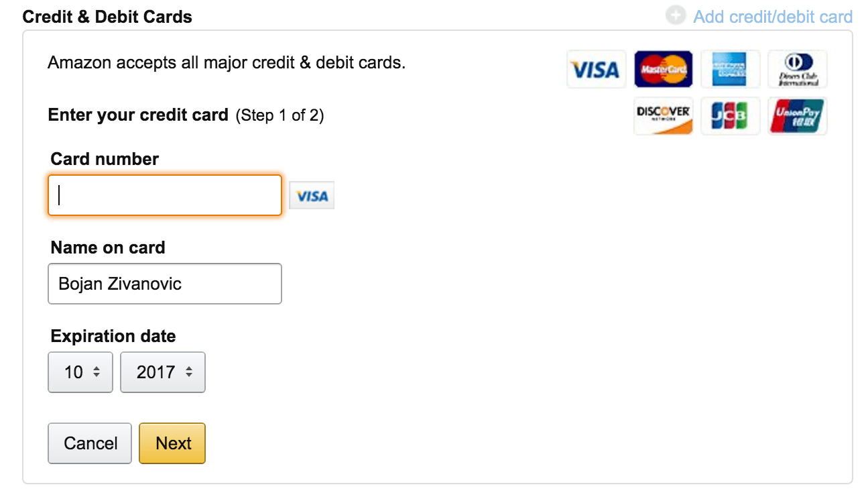Image resolution: width=868 pixels, height=501 pixels.
Task: Open the expiration month dropdown showing 10
Action: 80,372
